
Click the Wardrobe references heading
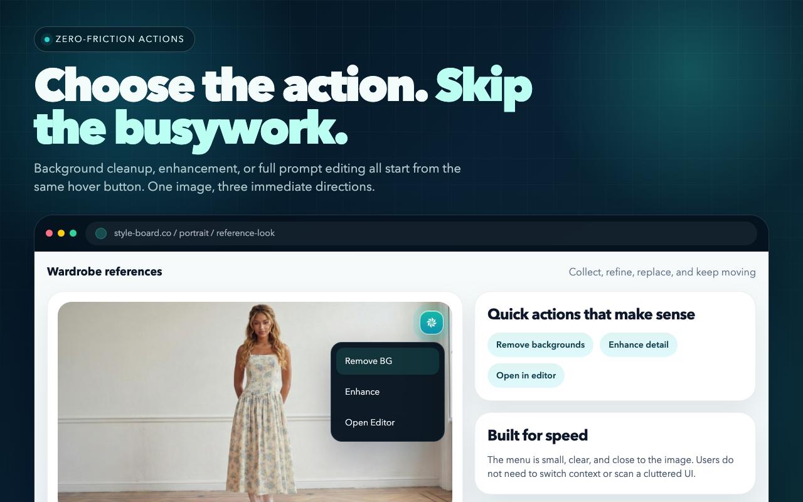105,272
